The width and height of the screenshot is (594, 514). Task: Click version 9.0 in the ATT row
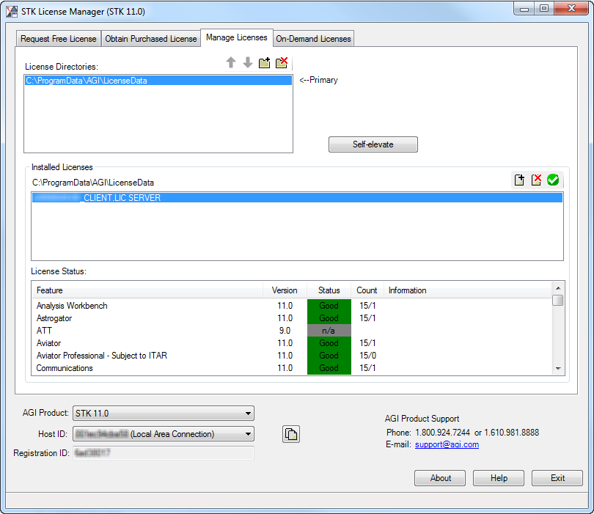[x=285, y=331]
